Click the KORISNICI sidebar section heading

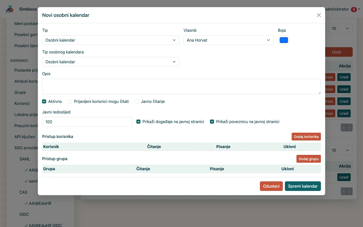pos(19,61)
